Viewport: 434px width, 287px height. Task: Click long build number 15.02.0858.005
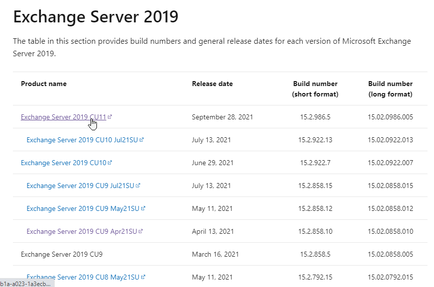pyautogui.click(x=390, y=254)
